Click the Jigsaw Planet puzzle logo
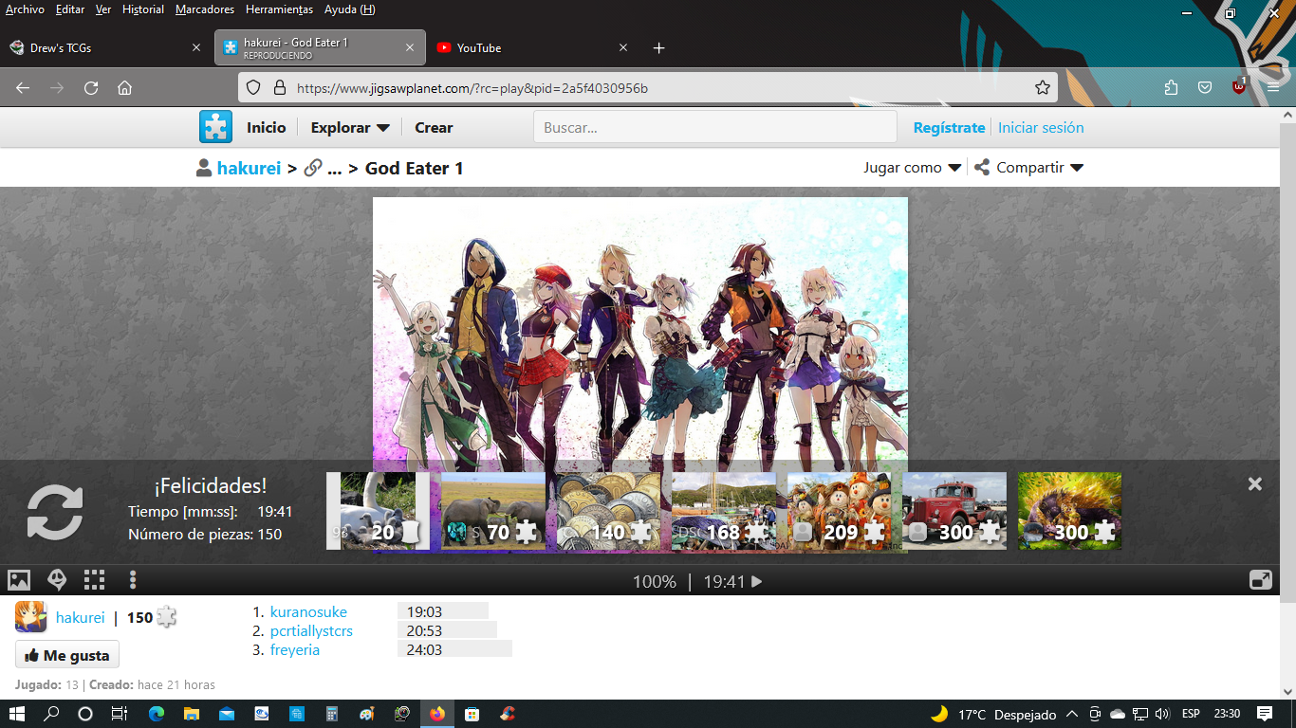The width and height of the screenshot is (1296, 728). click(x=215, y=127)
